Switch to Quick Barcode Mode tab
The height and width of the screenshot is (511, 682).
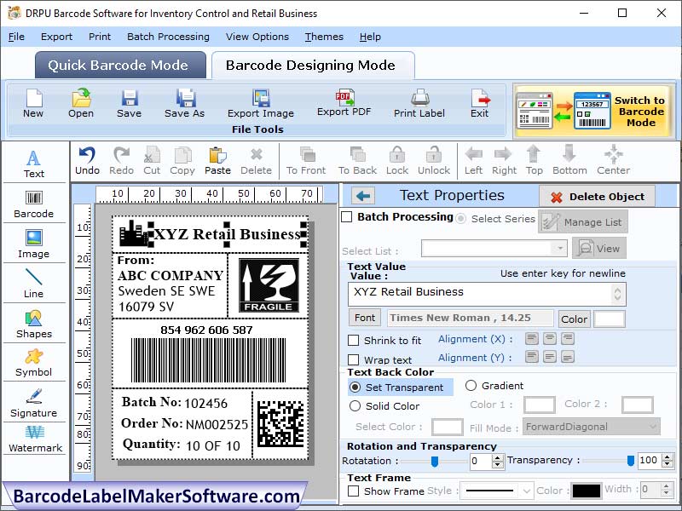[119, 66]
